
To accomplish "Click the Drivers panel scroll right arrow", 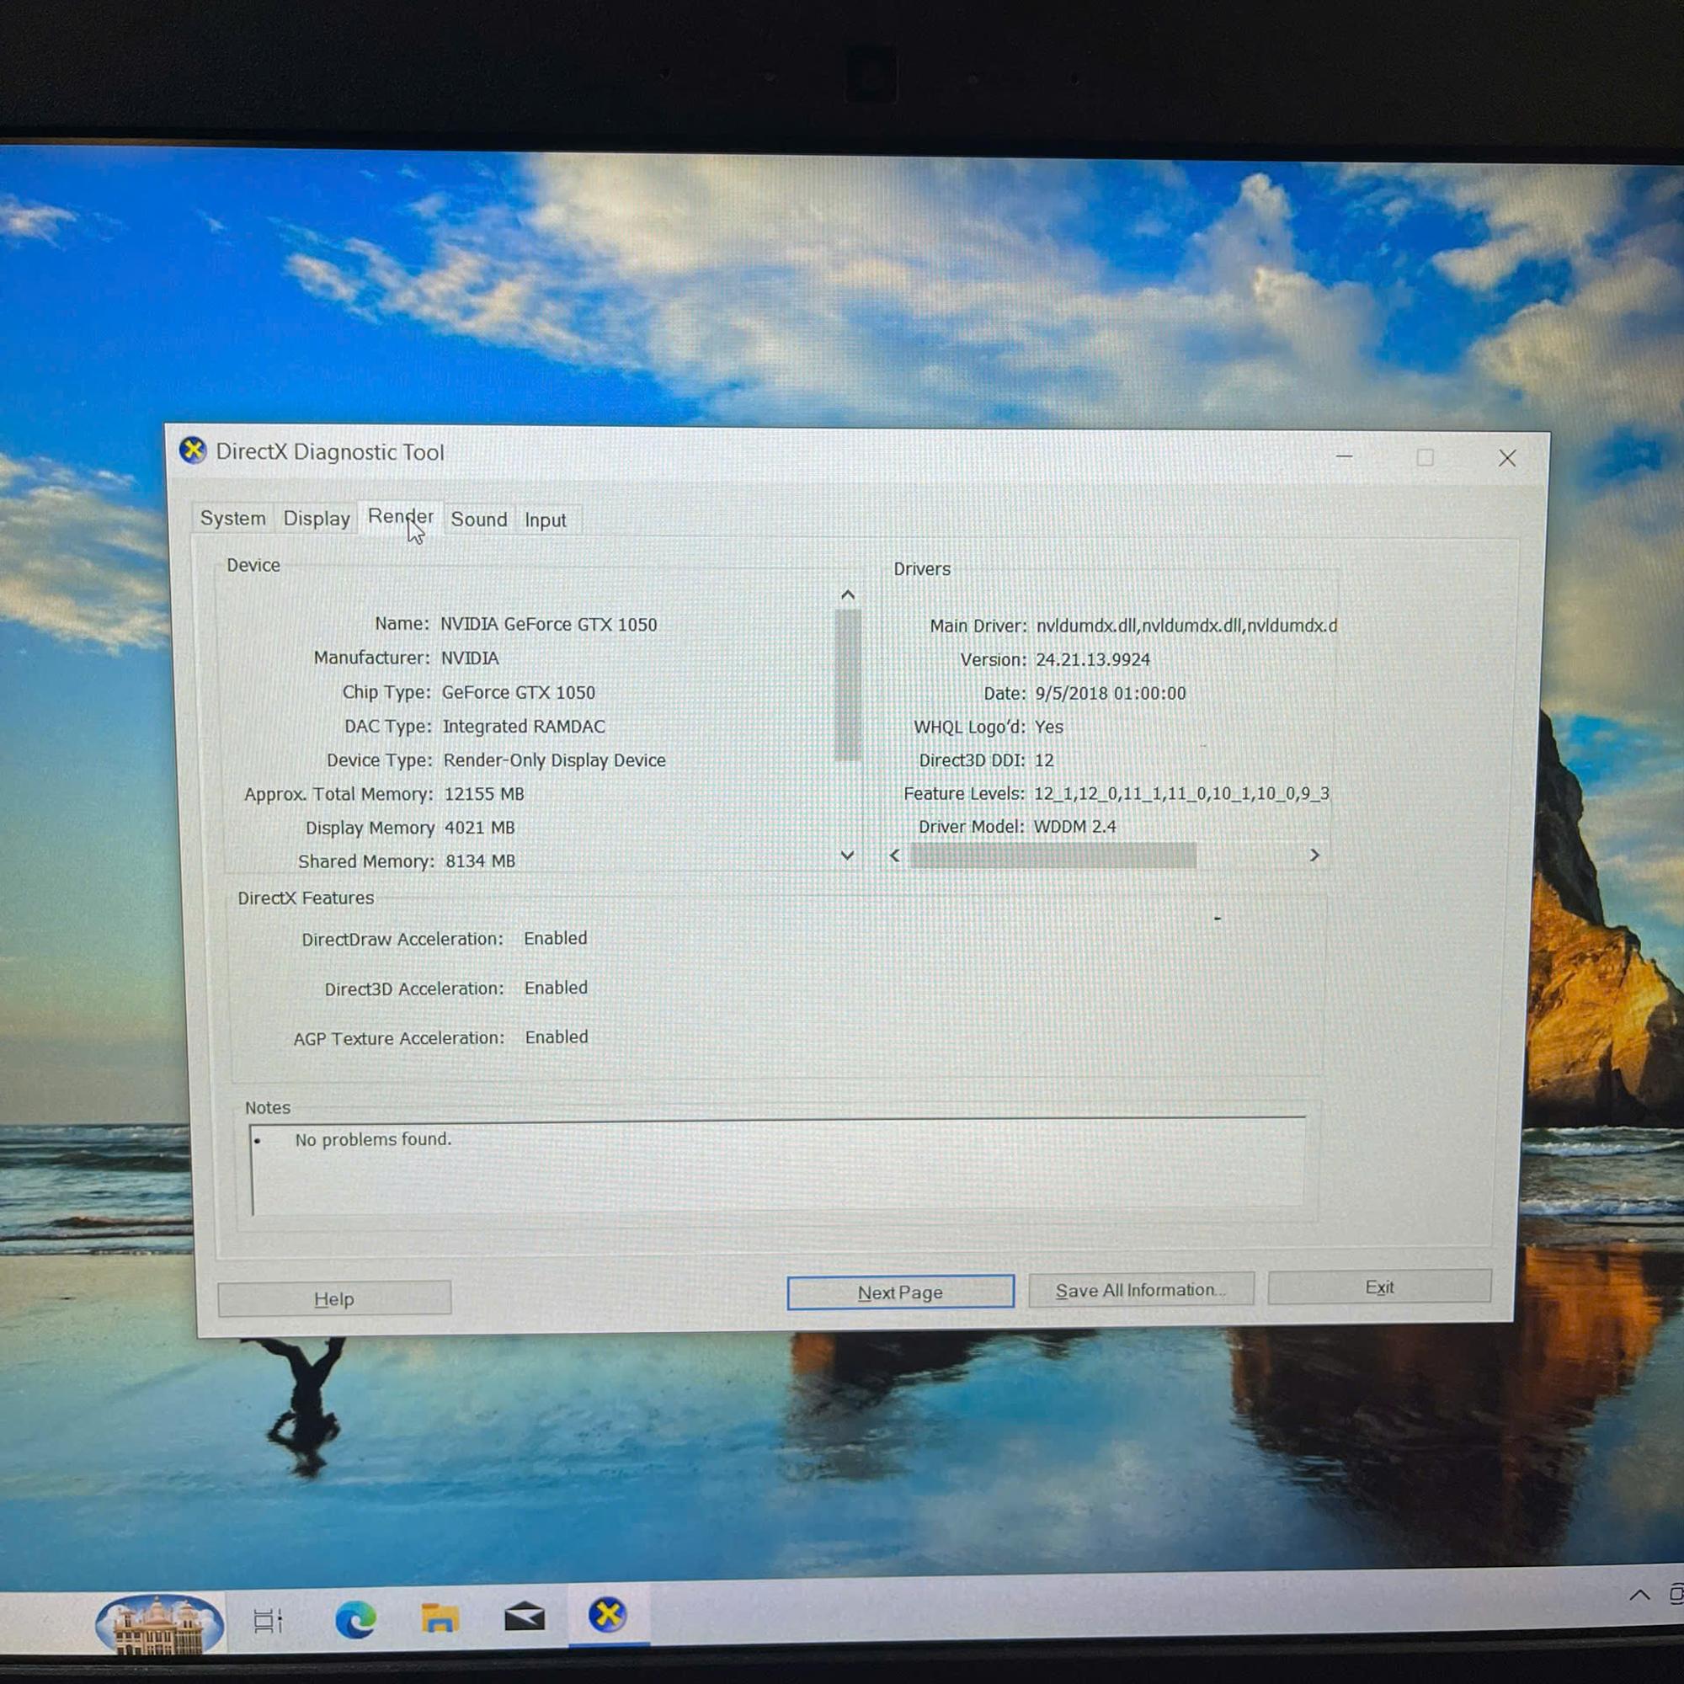I will [1314, 855].
